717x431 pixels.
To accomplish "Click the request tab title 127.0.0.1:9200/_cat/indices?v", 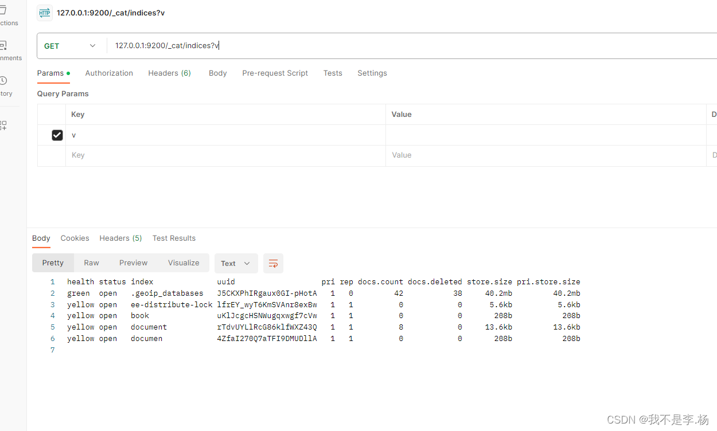I will 111,13.
